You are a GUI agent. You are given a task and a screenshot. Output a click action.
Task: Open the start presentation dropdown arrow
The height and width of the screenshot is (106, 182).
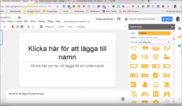(159, 19)
